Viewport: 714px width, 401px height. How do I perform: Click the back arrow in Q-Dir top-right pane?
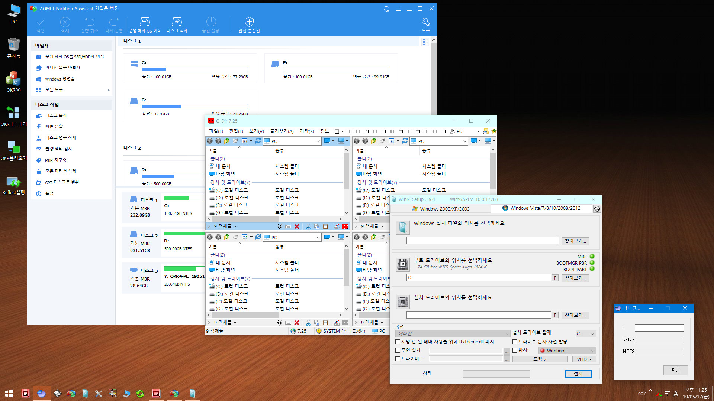coord(357,141)
